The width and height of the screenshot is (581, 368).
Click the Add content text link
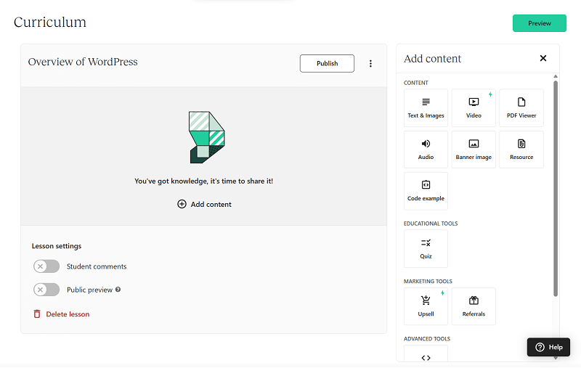coord(211,205)
